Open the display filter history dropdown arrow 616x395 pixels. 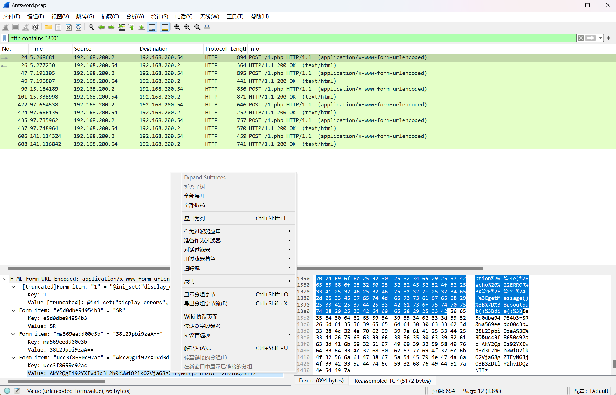600,38
